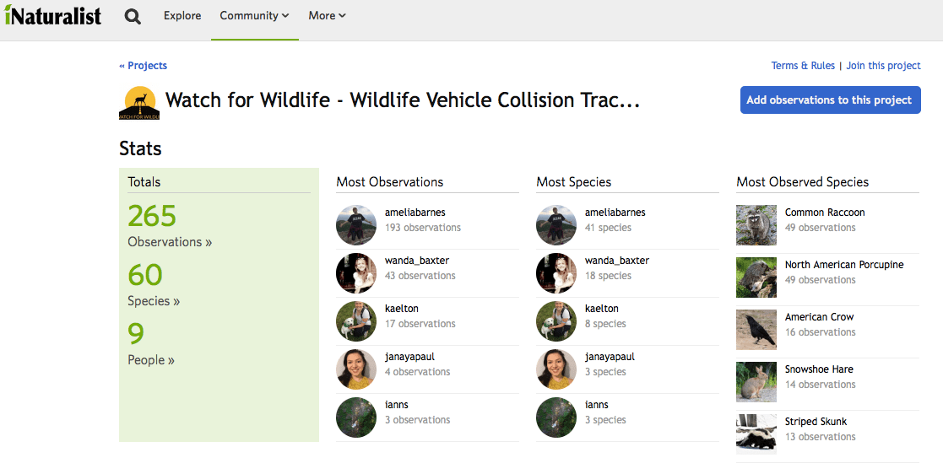This screenshot has width=943, height=474.
Task: Open wanda_baxter avatar in Most Observations
Action: tap(356, 273)
